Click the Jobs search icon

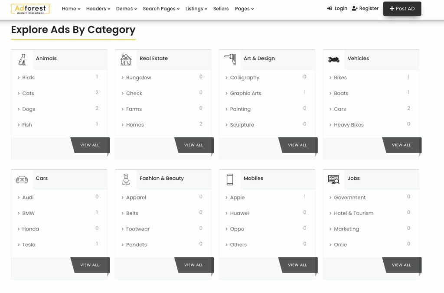click(334, 179)
